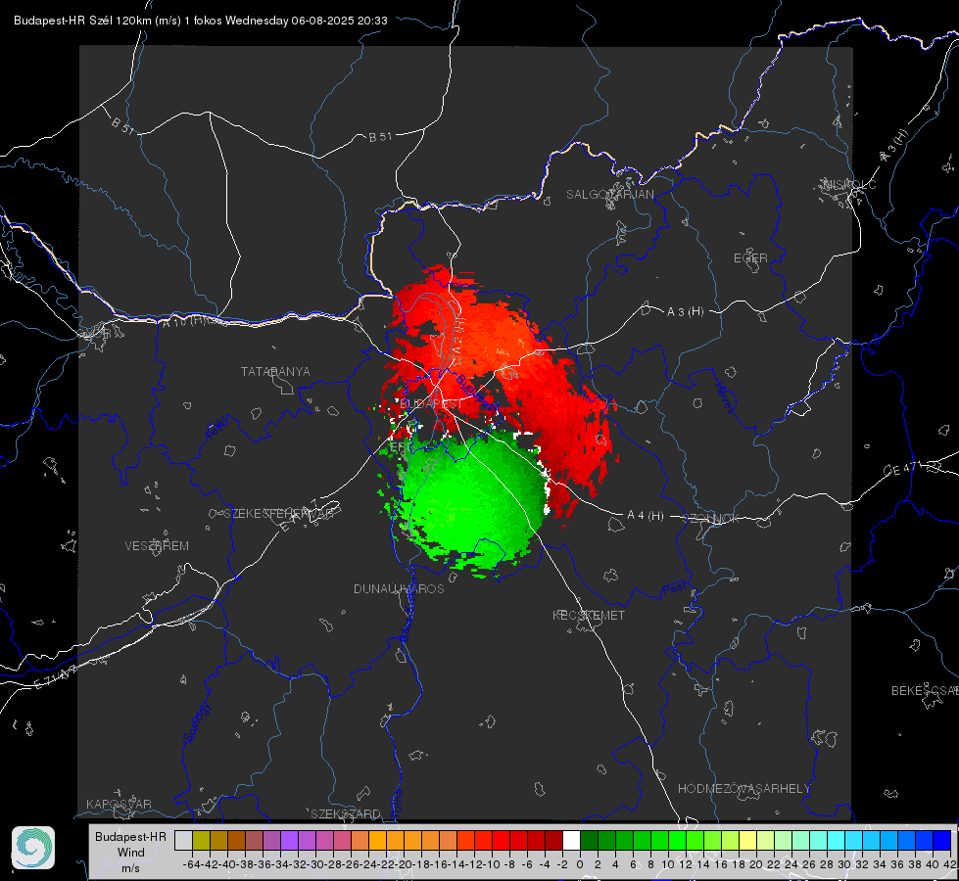Select the olive swatch above -64
This screenshot has height=881, width=959.
pyautogui.click(x=201, y=841)
